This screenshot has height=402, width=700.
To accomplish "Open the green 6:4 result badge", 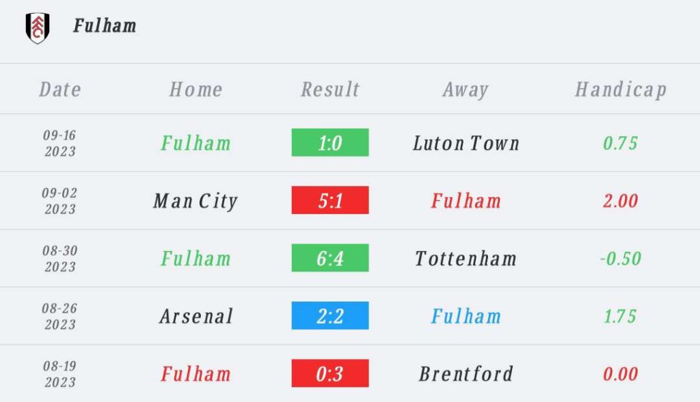I will 330,258.
